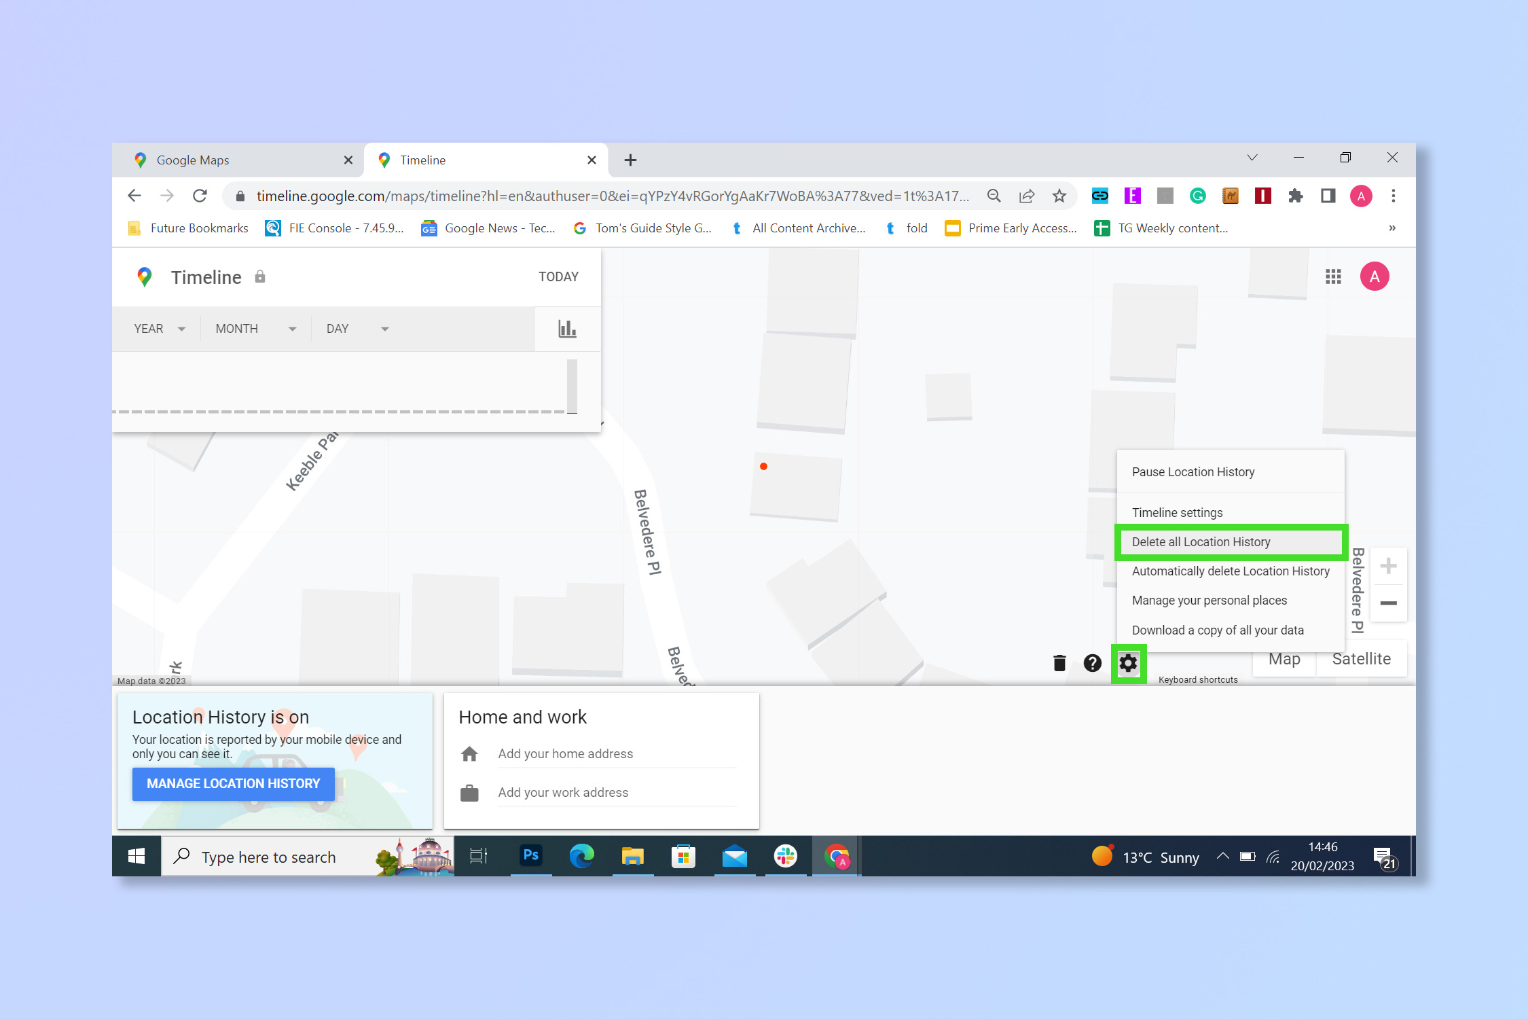Click the Microsoft Edge taskbar icon
The image size is (1528, 1019).
click(x=581, y=857)
